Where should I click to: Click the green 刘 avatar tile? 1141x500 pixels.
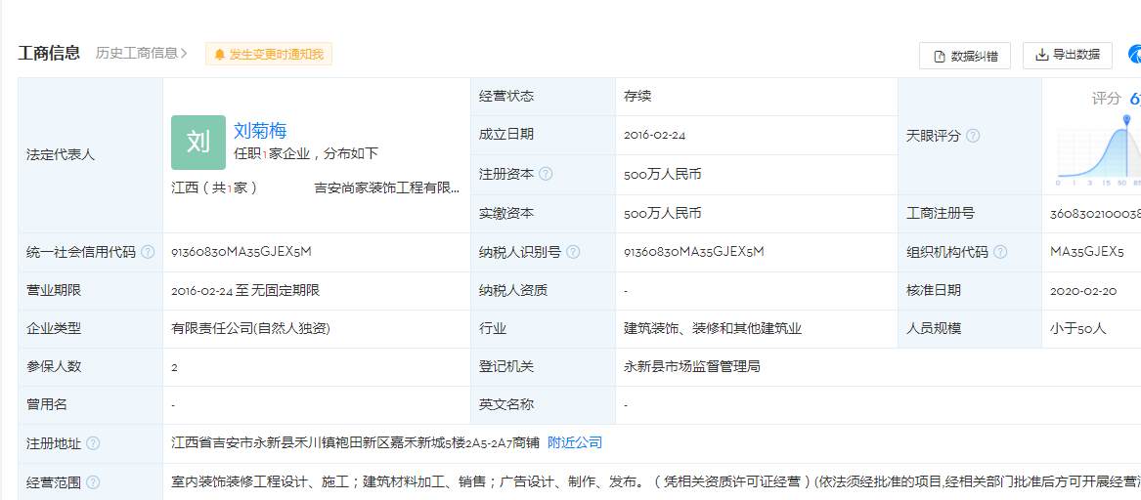(198, 143)
